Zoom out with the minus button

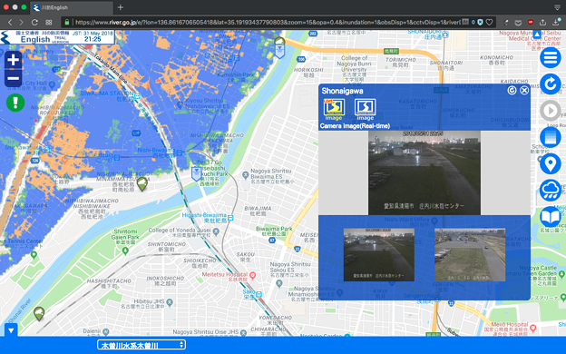[14, 78]
